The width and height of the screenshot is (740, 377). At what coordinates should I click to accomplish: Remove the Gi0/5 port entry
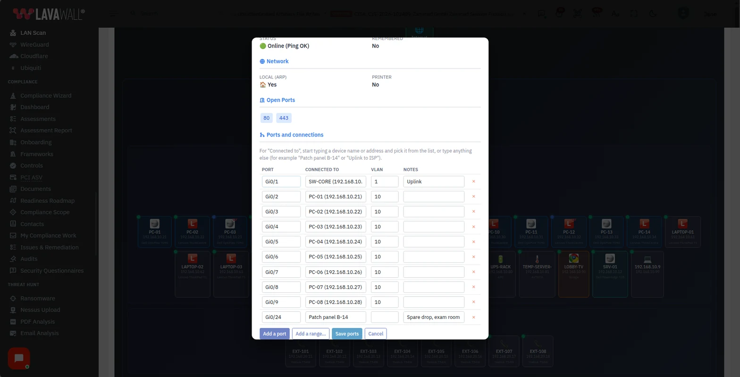473,242
